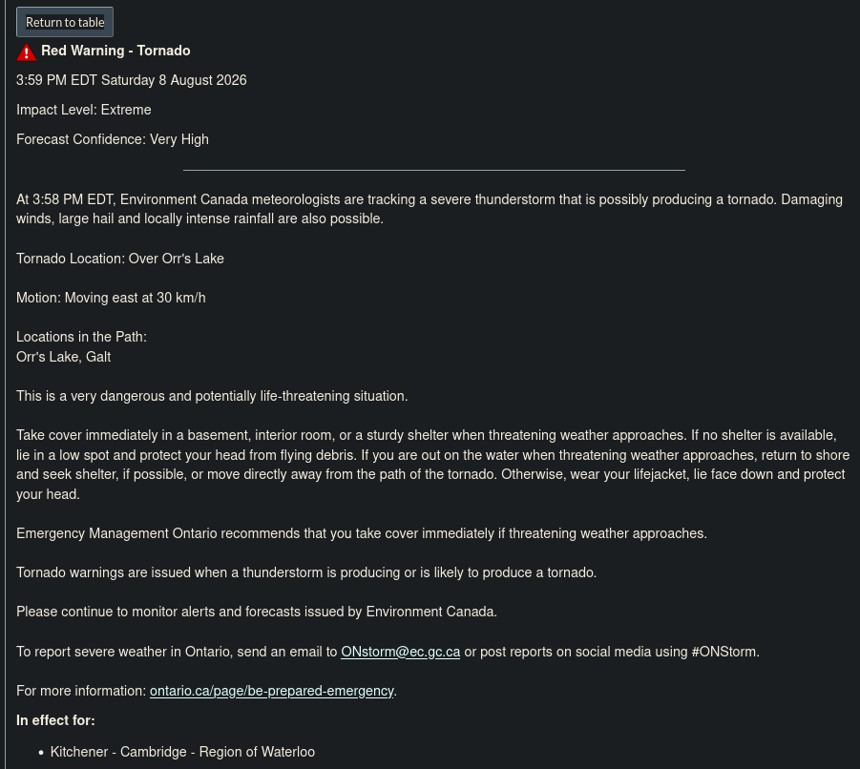Select the Kitchener - Cambridge - Region of Waterloo item
860x769 pixels.
[x=182, y=752]
